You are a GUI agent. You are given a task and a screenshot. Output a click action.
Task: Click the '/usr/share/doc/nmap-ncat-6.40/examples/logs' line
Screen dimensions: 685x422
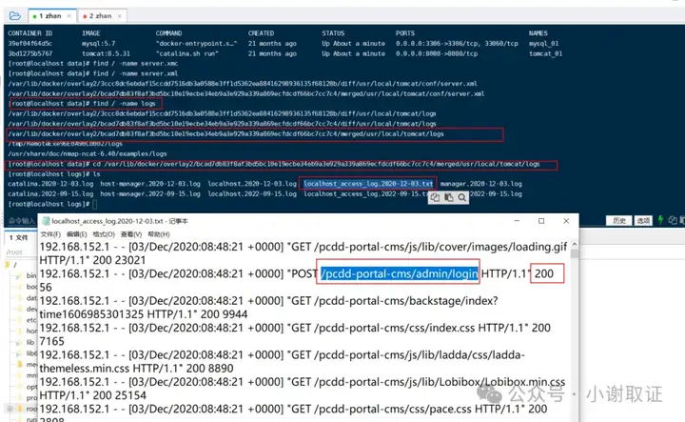tap(88, 153)
